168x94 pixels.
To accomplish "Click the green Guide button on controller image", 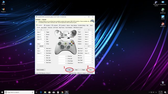I will pos(66,44).
